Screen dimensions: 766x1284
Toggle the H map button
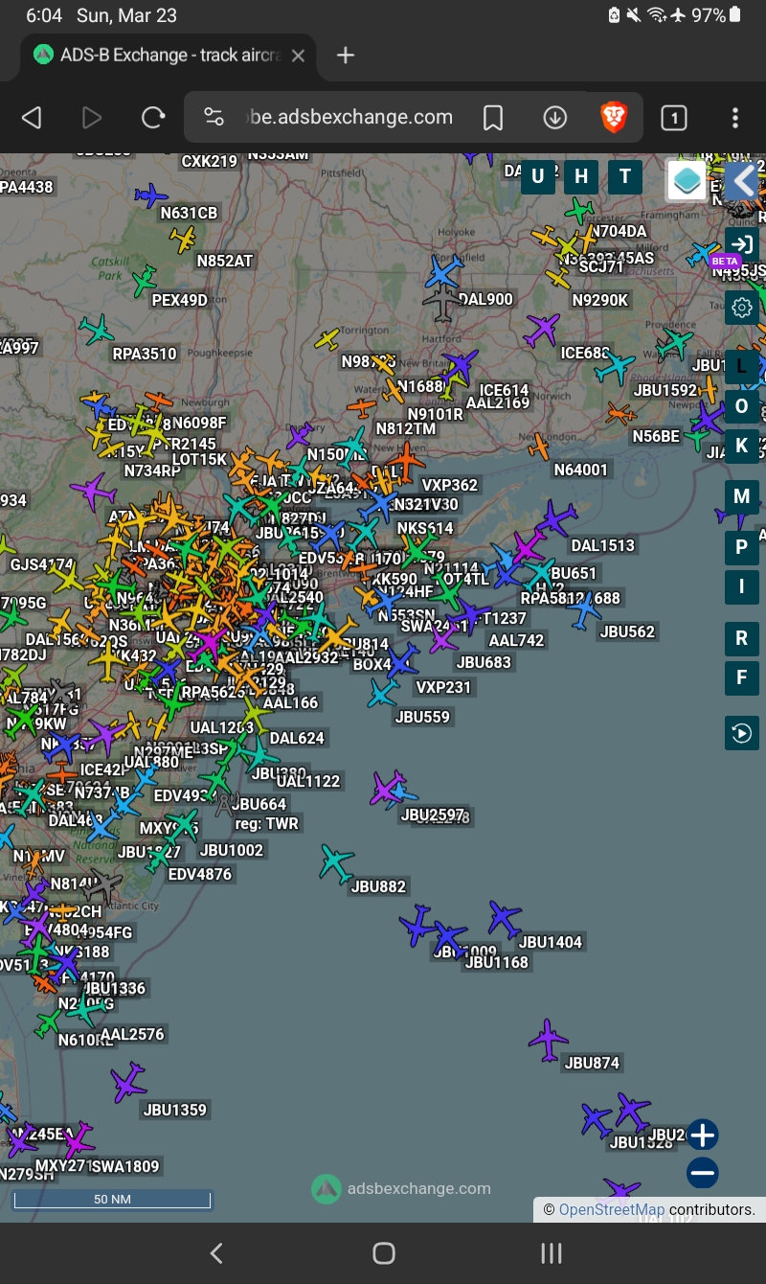(x=581, y=176)
